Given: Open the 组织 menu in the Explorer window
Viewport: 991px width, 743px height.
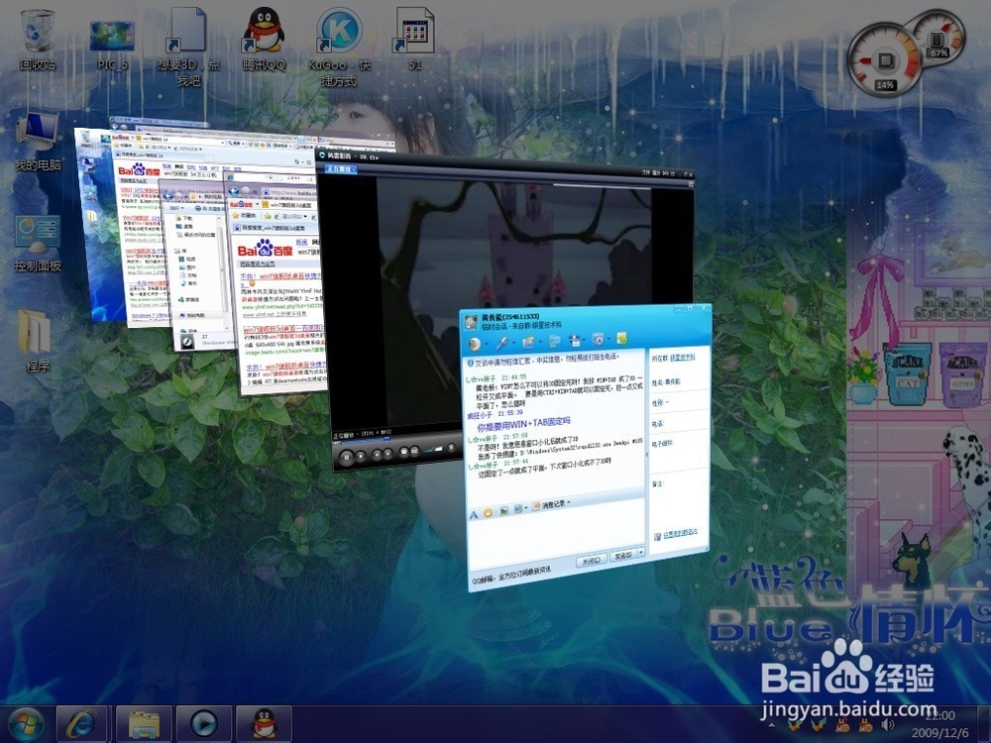Looking at the screenshot, I should pyautogui.click(x=177, y=208).
